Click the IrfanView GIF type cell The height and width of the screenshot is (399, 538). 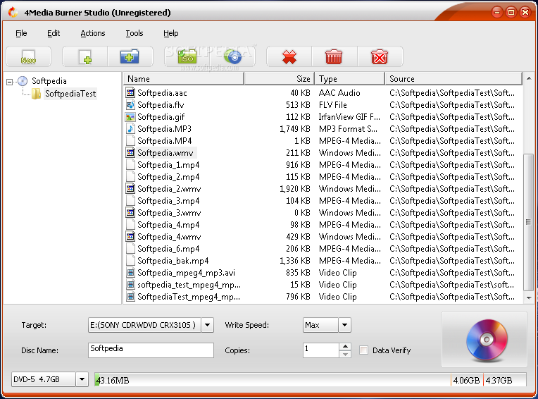point(349,117)
